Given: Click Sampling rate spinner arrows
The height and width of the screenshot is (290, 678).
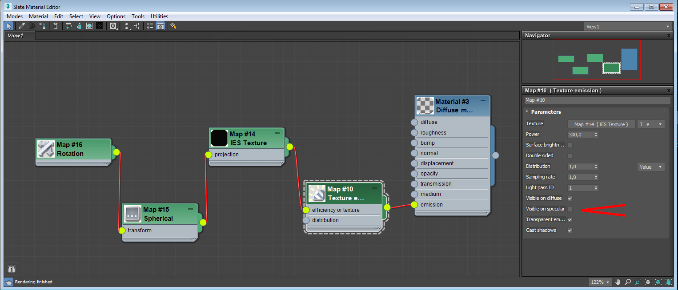Looking at the screenshot, I should (x=596, y=177).
